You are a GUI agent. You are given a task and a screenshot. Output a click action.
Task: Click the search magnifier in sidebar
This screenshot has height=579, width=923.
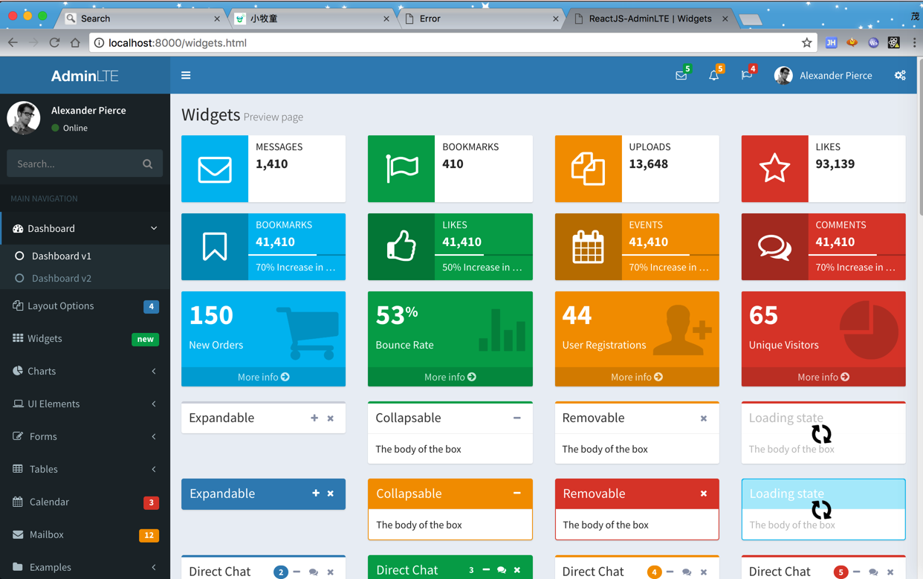click(147, 164)
